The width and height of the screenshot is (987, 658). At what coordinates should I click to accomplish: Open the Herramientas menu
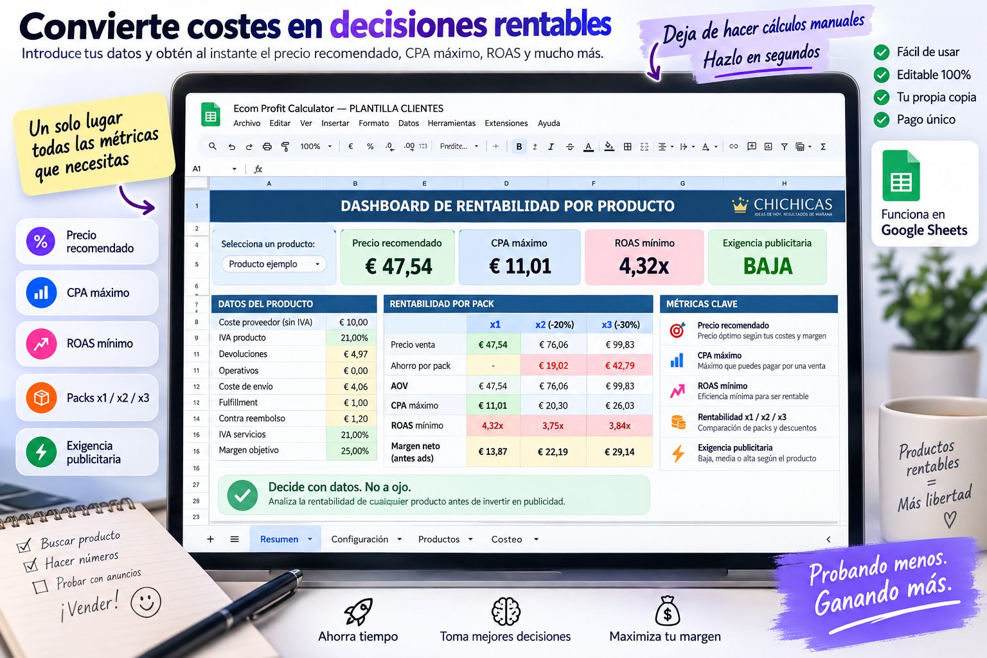[452, 123]
